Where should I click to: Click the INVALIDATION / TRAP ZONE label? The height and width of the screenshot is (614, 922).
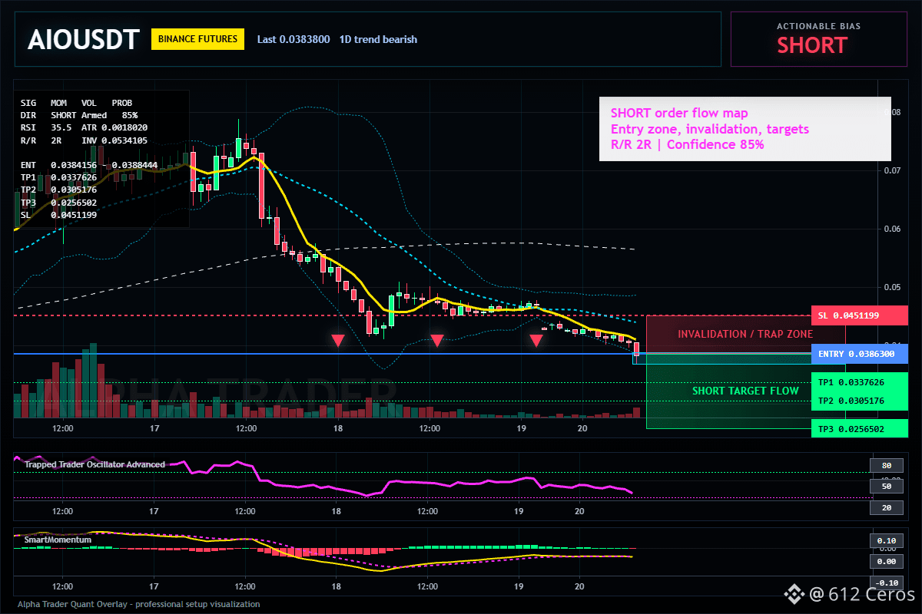pos(745,334)
